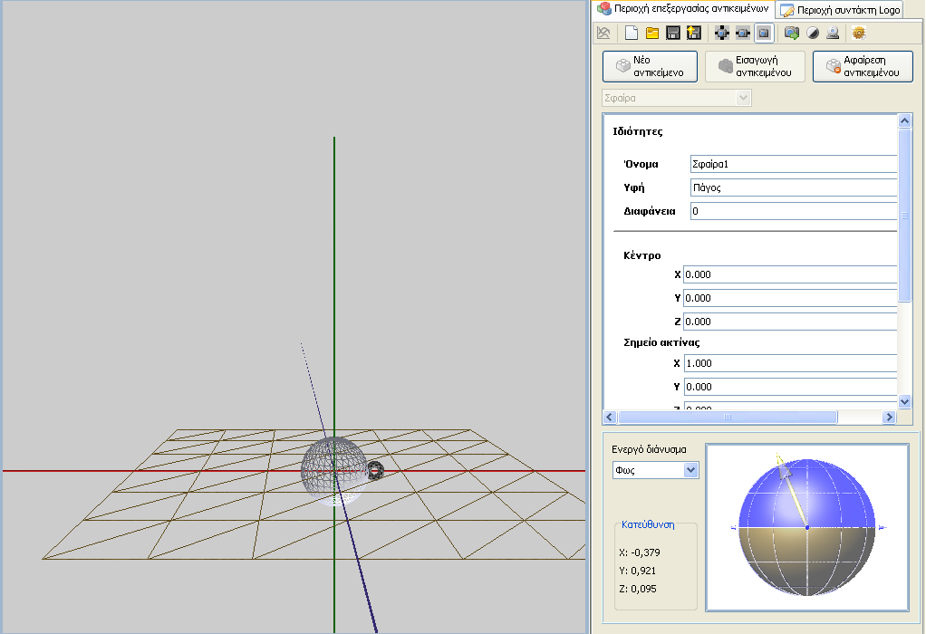Open a file with the yellow folder icon
Screen dimensions: 926x634
[652, 33]
